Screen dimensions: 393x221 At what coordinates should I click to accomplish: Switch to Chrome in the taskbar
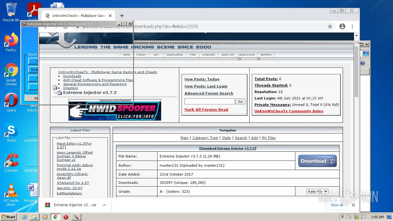click(x=56, y=217)
